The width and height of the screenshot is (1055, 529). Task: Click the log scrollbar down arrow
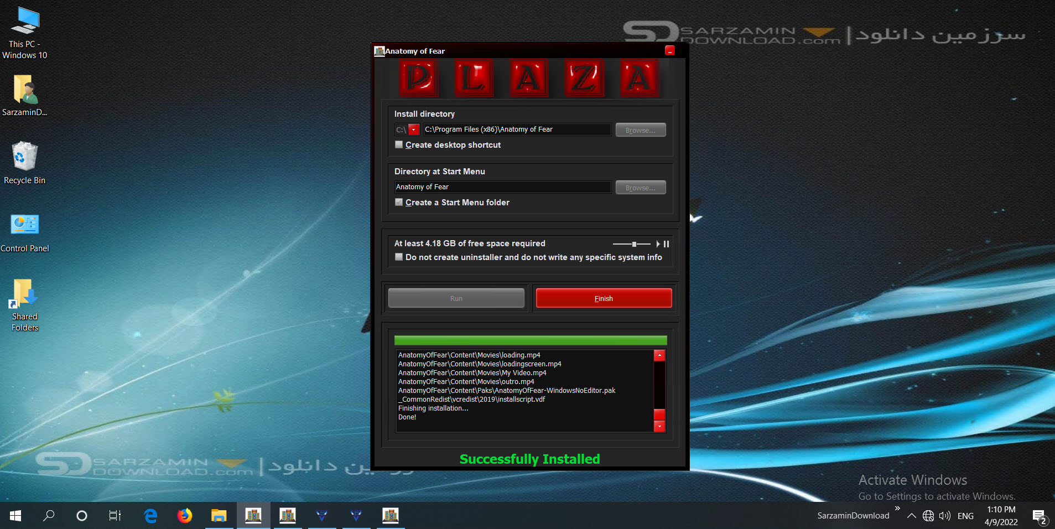coord(659,426)
